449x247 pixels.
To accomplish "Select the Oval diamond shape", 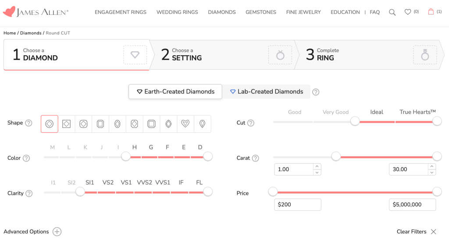I will coord(118,124).
